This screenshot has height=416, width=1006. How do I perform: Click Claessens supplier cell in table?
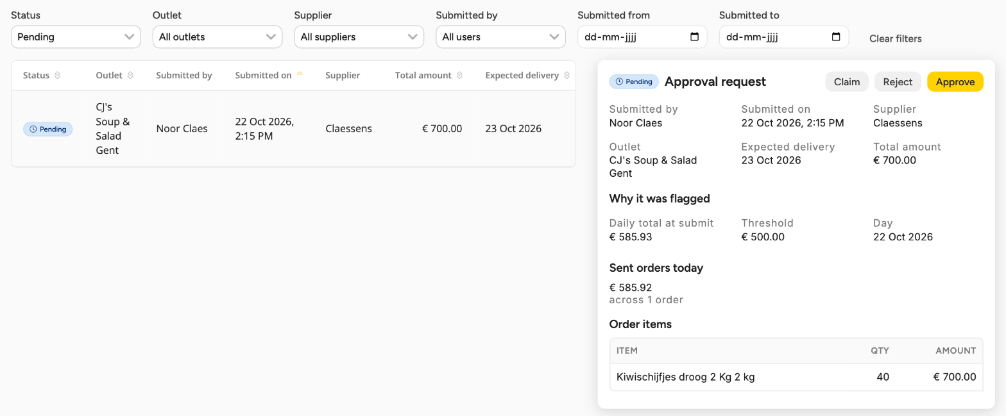[x=348, y=129]
